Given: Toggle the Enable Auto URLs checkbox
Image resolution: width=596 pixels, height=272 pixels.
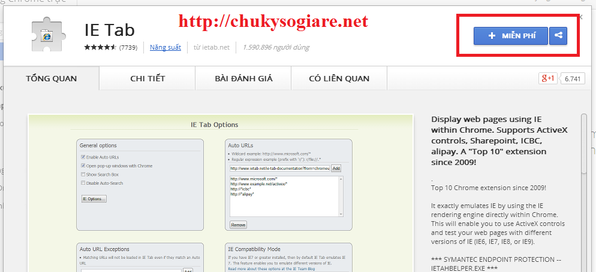Looking at the screenshot, I should pos(83,157).
